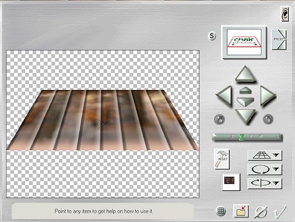Click the rotate-left round knob
This screenshot has height=222, width=295.
click(219, 119)
